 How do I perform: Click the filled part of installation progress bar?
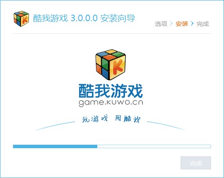click(x=55, y=146)
